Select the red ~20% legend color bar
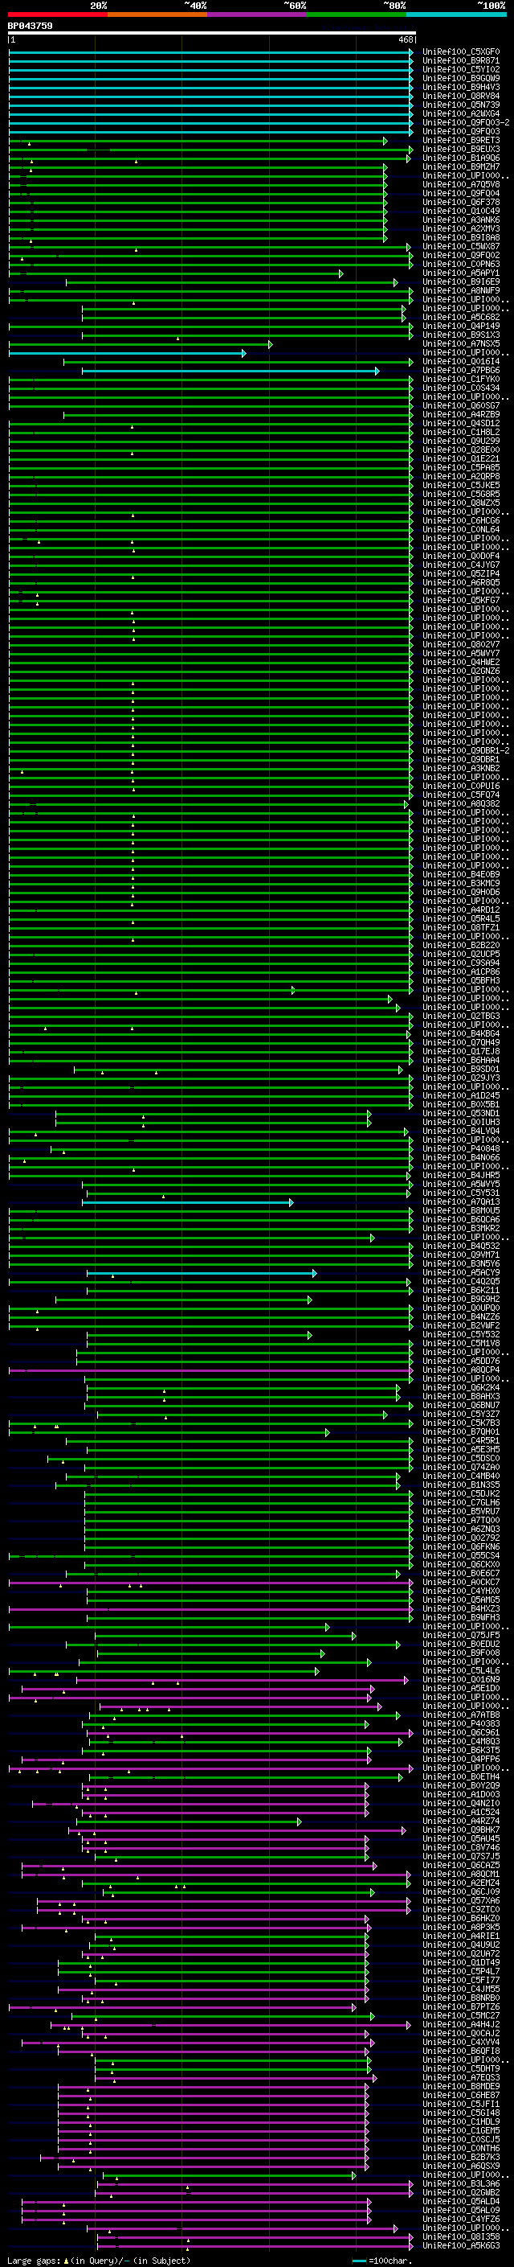This screenshot has height=2267, width=514. point(57,14)
